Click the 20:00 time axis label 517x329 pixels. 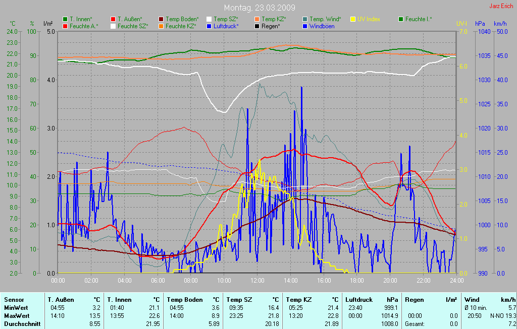coord(390,281)
